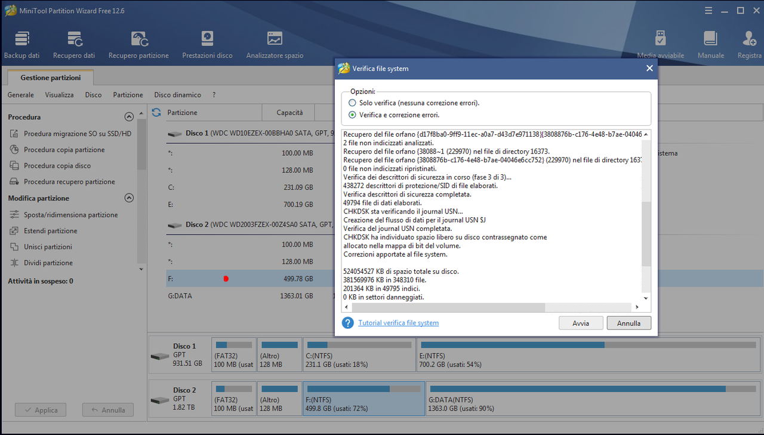Viewport: 764px width, 435px height.
Task: Click the Registra icon
Action: click(750, 45)
